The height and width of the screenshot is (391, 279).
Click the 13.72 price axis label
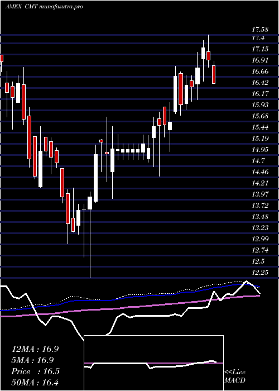[260, 206]
